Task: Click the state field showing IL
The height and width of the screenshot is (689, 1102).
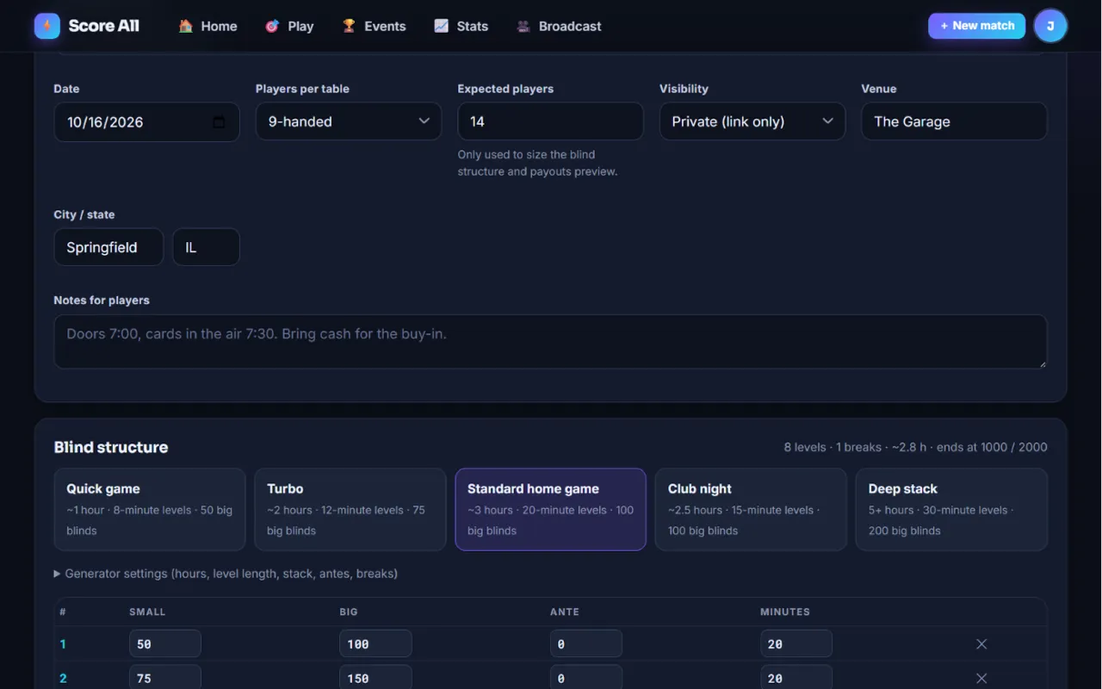Action: click(206, 247)
